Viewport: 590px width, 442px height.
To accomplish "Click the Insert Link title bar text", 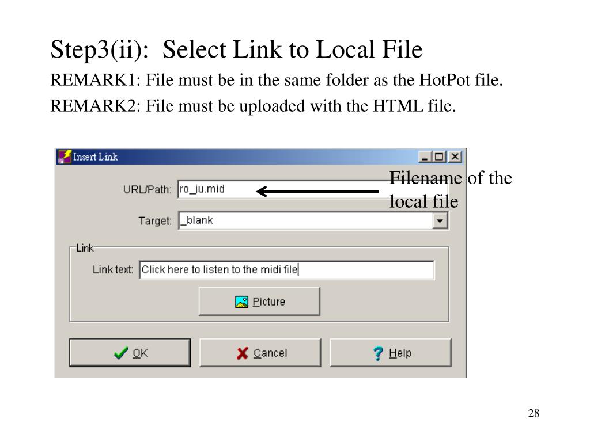I will (95, 157).
